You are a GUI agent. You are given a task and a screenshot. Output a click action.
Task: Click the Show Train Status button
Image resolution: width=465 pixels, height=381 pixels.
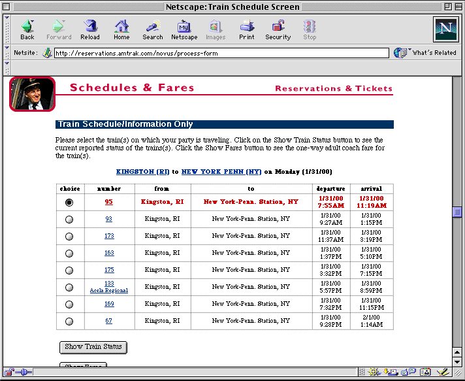[x=93, y=347]
